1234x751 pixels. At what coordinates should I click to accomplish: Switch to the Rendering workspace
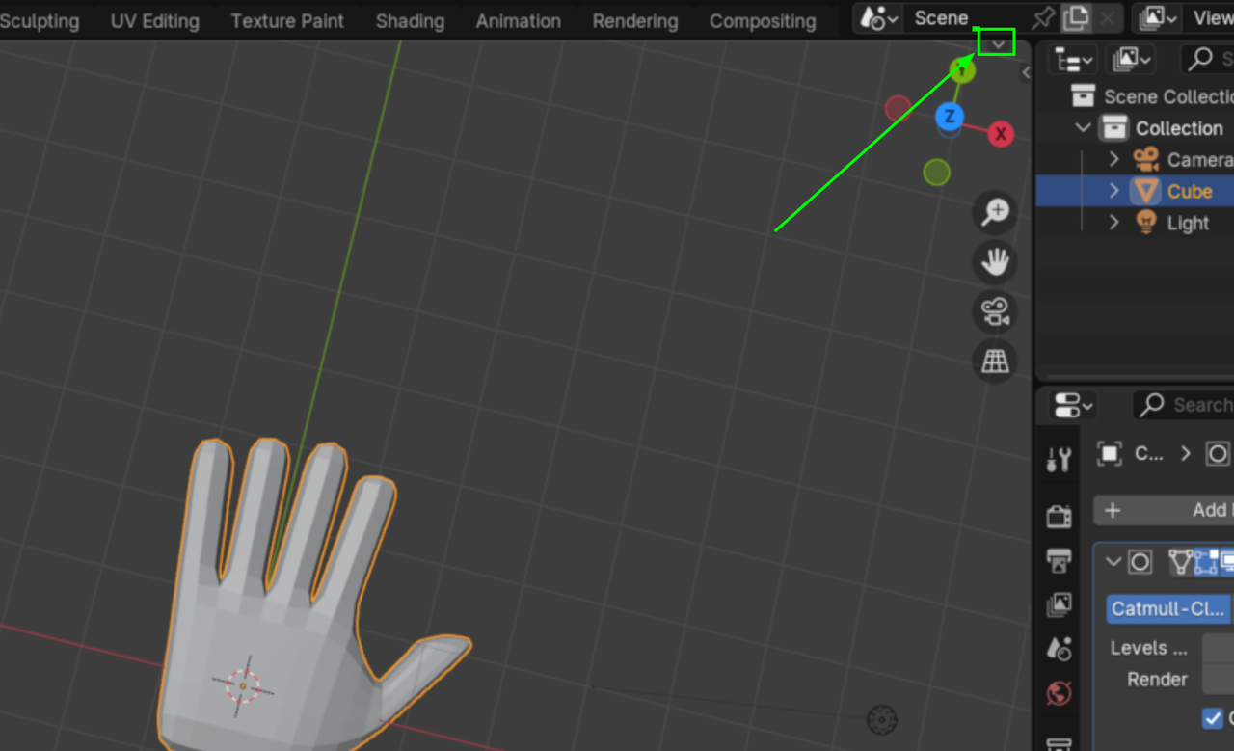click(634, 20)
